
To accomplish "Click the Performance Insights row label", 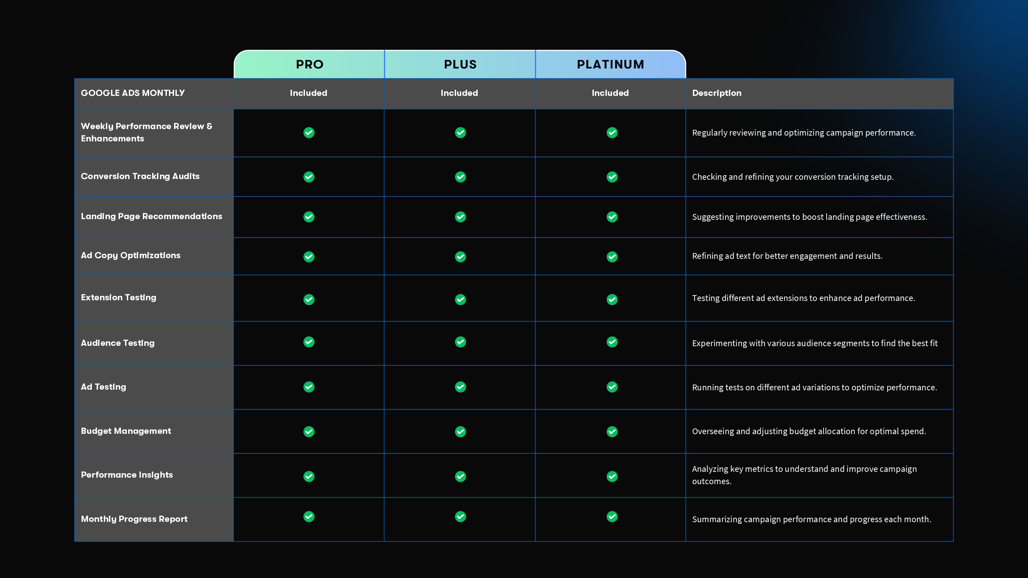I will (126, 475).
